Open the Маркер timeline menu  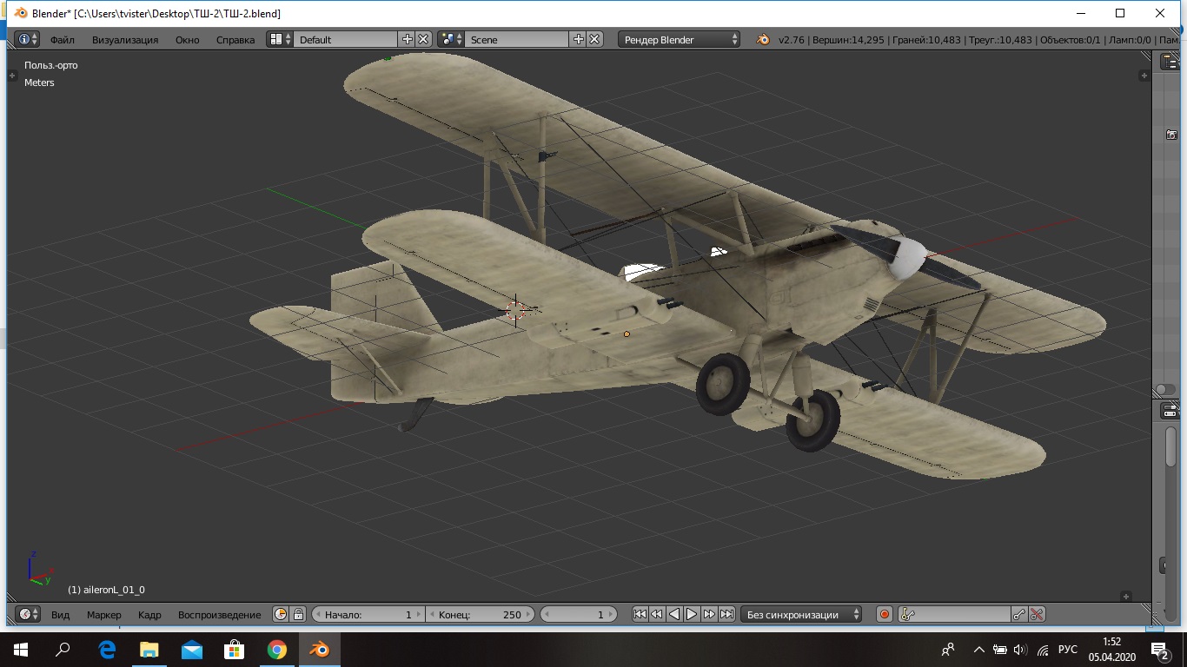104,615
